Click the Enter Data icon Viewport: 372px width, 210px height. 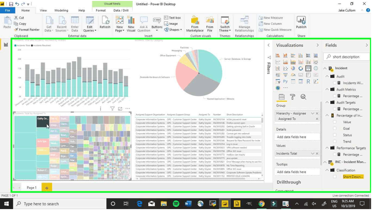click(75, 24)
